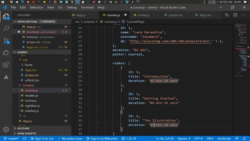Open the Selection menu
This screenshot has height=141, width=250.
click(x=36, y=7)
